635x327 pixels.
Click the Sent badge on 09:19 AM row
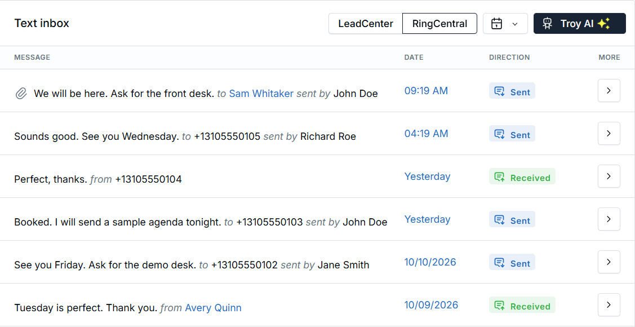click(512, 91)
